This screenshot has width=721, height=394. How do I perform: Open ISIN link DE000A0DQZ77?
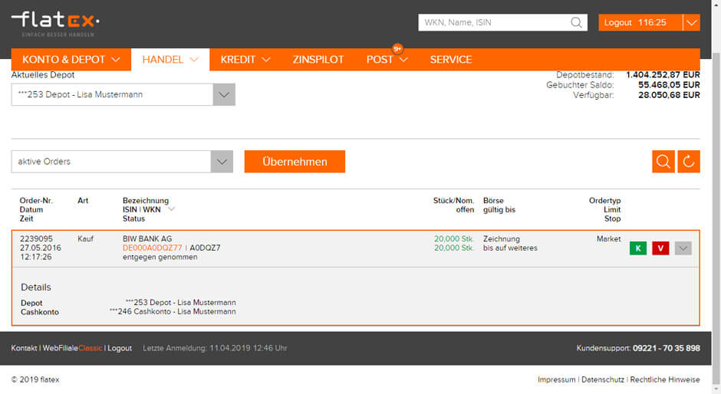(152, 248)
